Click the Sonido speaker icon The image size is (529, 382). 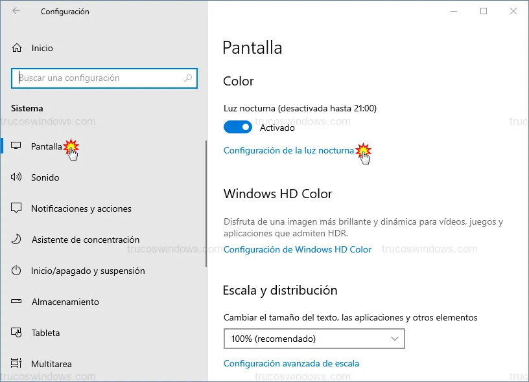[17, 177]
